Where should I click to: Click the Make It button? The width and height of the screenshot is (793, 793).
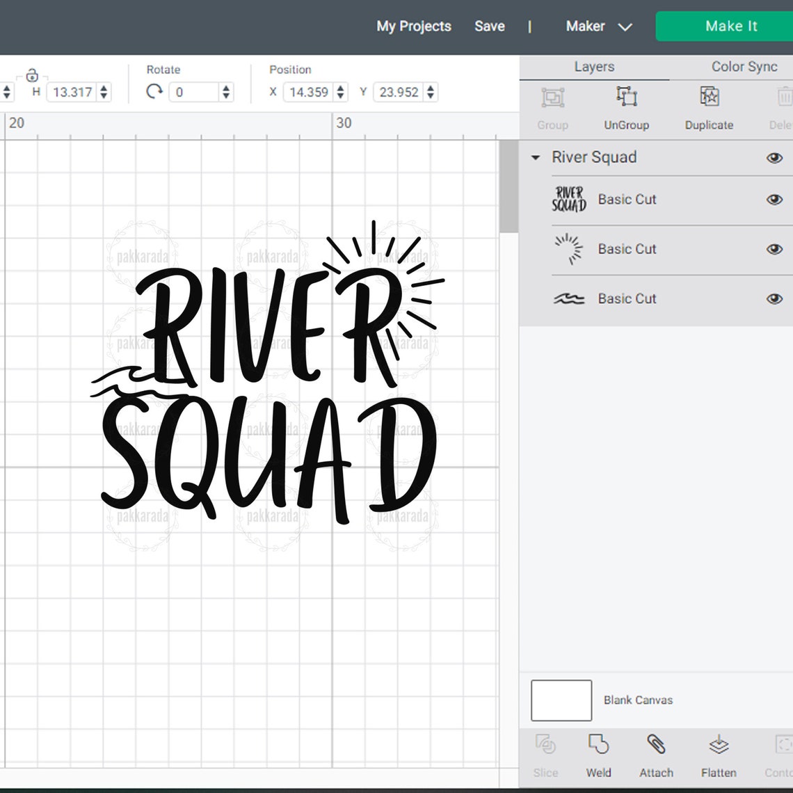731,26
